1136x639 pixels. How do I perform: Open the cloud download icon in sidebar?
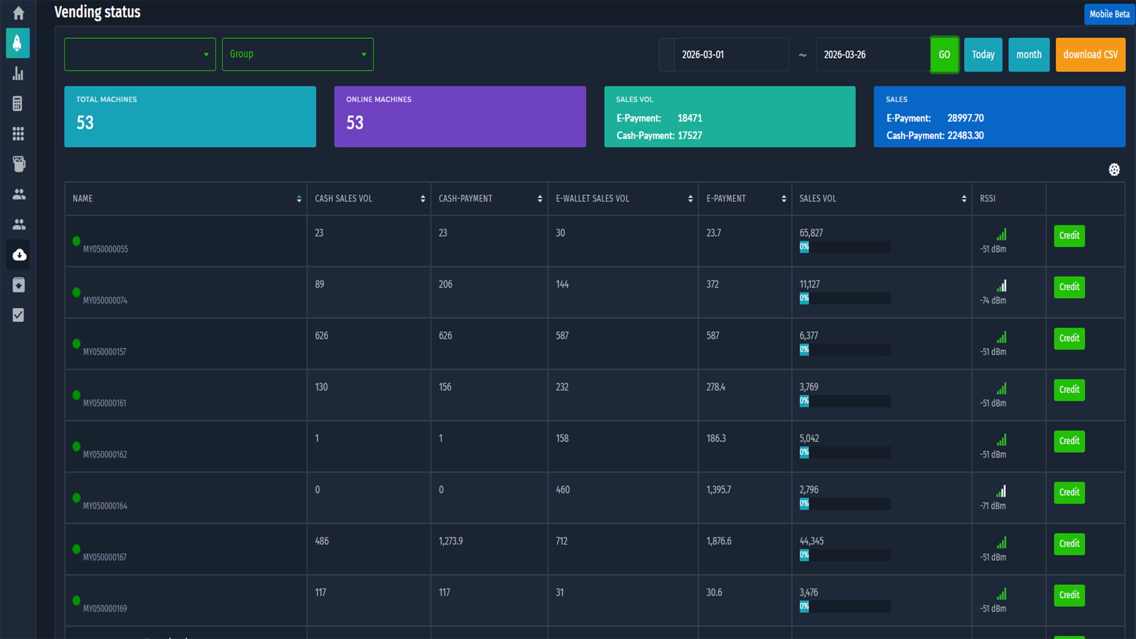point(19,255)
